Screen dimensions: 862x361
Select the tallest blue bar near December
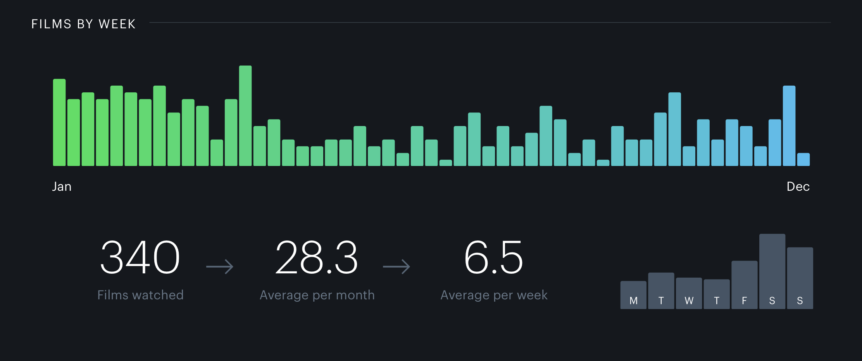tap(789, 126)
